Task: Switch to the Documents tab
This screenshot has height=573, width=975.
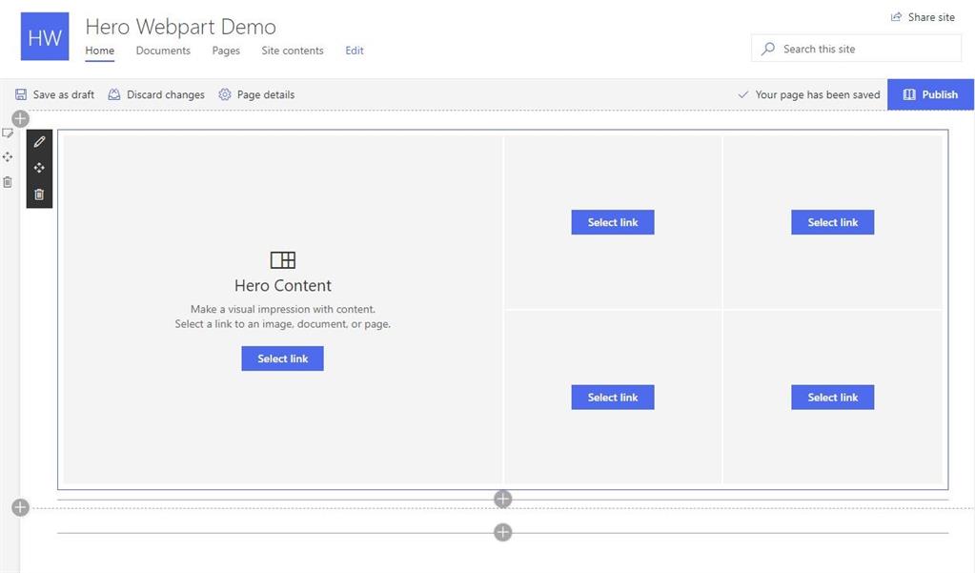Action: pos(162,51)
